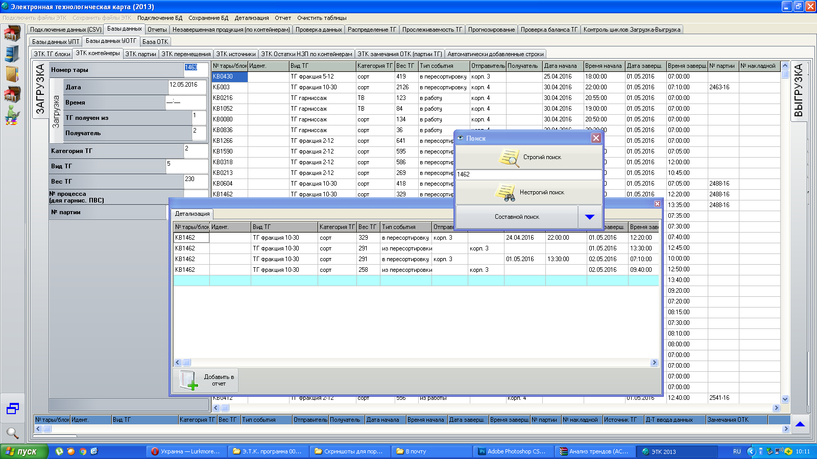The width and height of the screenshot is (817, 459).
Task: Switch to Базы данных УПТ tab
Action: tap(56, 42)
